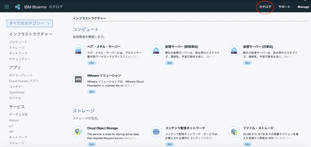Select Watson in the sidebar

[14, 120]
